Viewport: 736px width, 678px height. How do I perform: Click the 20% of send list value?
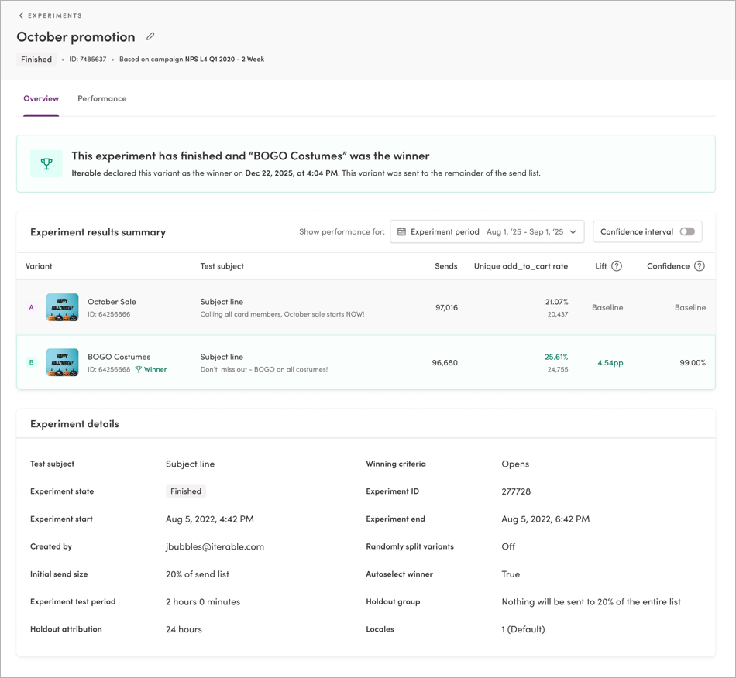click(x=198, y=574)
